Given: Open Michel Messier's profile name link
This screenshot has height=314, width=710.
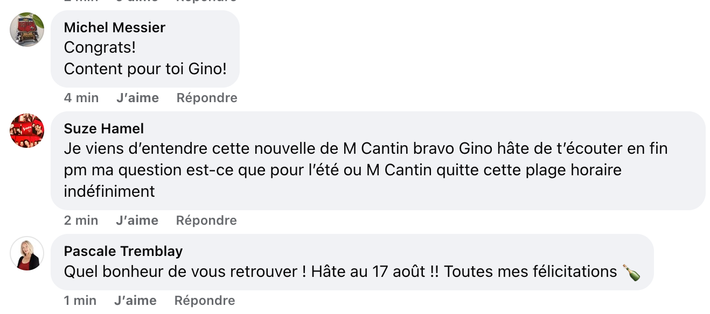Looking at the screenshot, I should pos(114,27).
